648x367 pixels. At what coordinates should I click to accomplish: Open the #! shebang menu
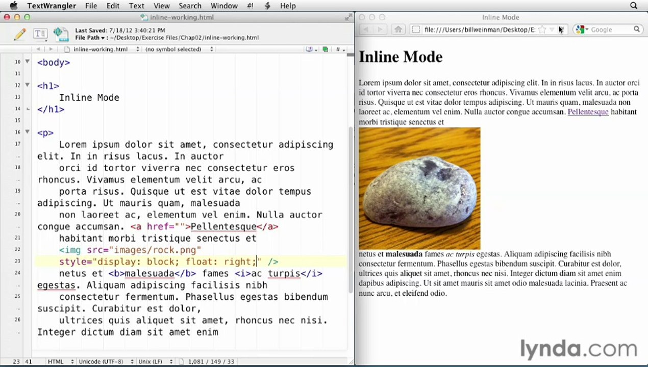click(x=251, y=6)
